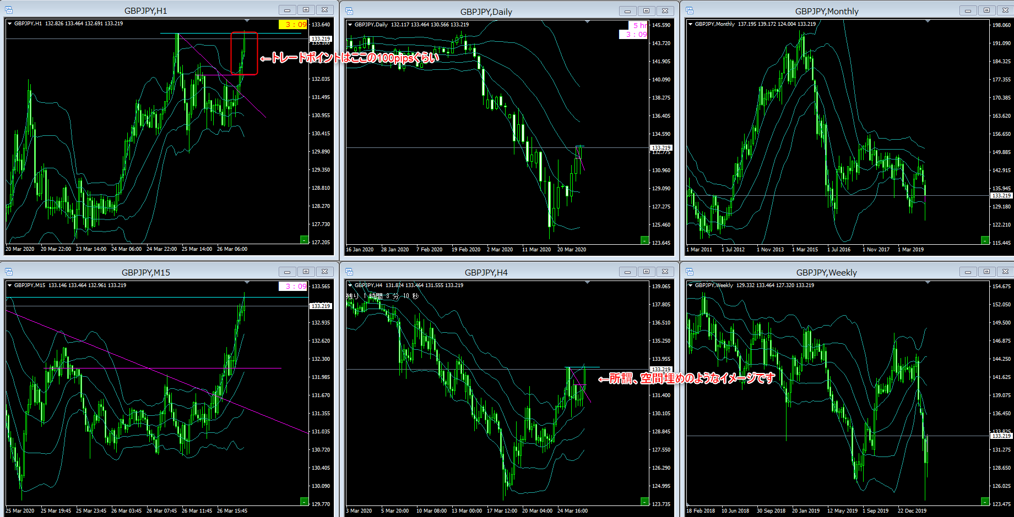
Task: Open the dropdown arrow beside the GBPJPY,Daily label
Action: 350,25
